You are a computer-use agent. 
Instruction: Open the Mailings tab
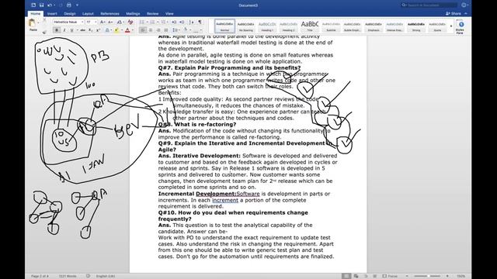[133, 14]
